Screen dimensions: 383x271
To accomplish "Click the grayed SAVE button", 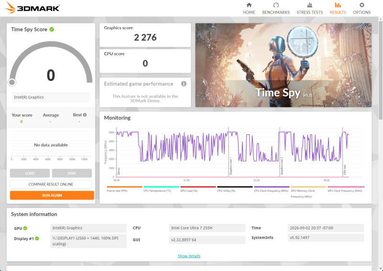I will (72, 173).
